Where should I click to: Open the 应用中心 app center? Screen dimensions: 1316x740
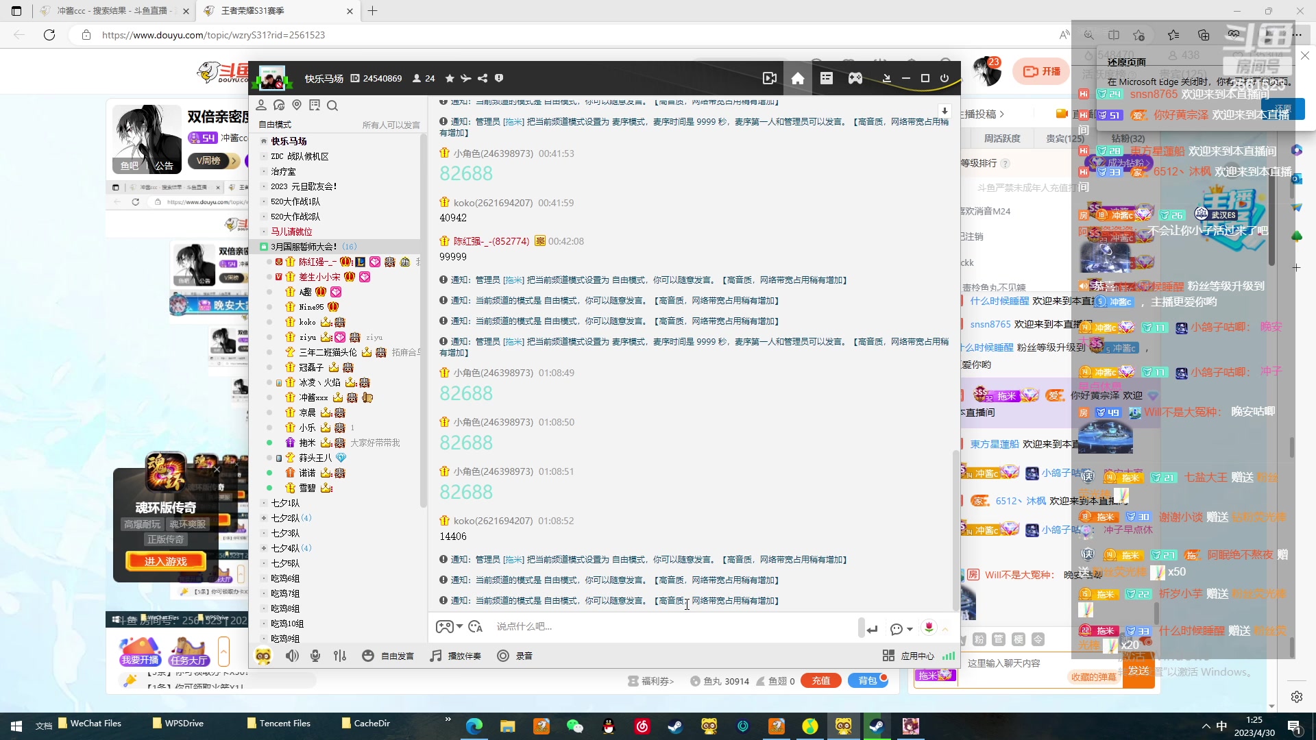pyautogui.click(x=907, y=656)
